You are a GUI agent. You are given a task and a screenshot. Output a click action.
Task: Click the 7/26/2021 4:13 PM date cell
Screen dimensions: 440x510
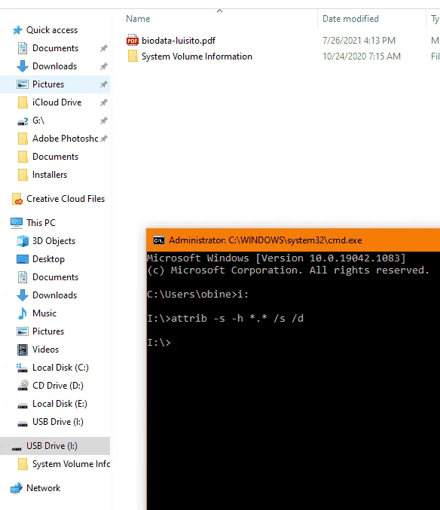coord(359,41)
